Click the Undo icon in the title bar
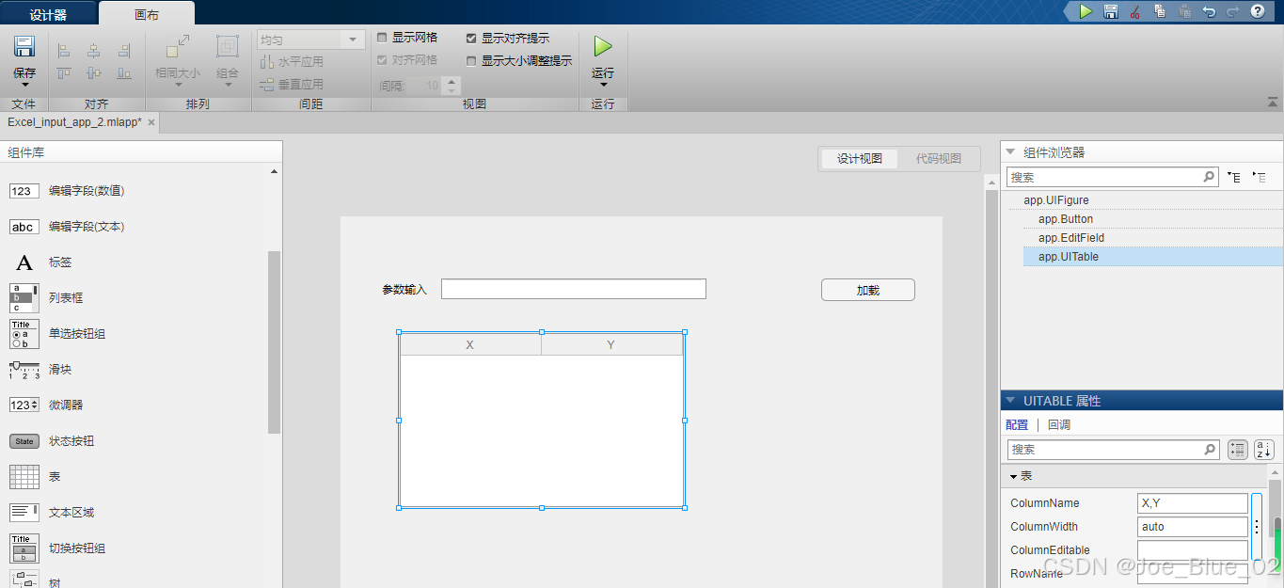Viewport: 1284px width, 588px height. [x=1212, y=10]
